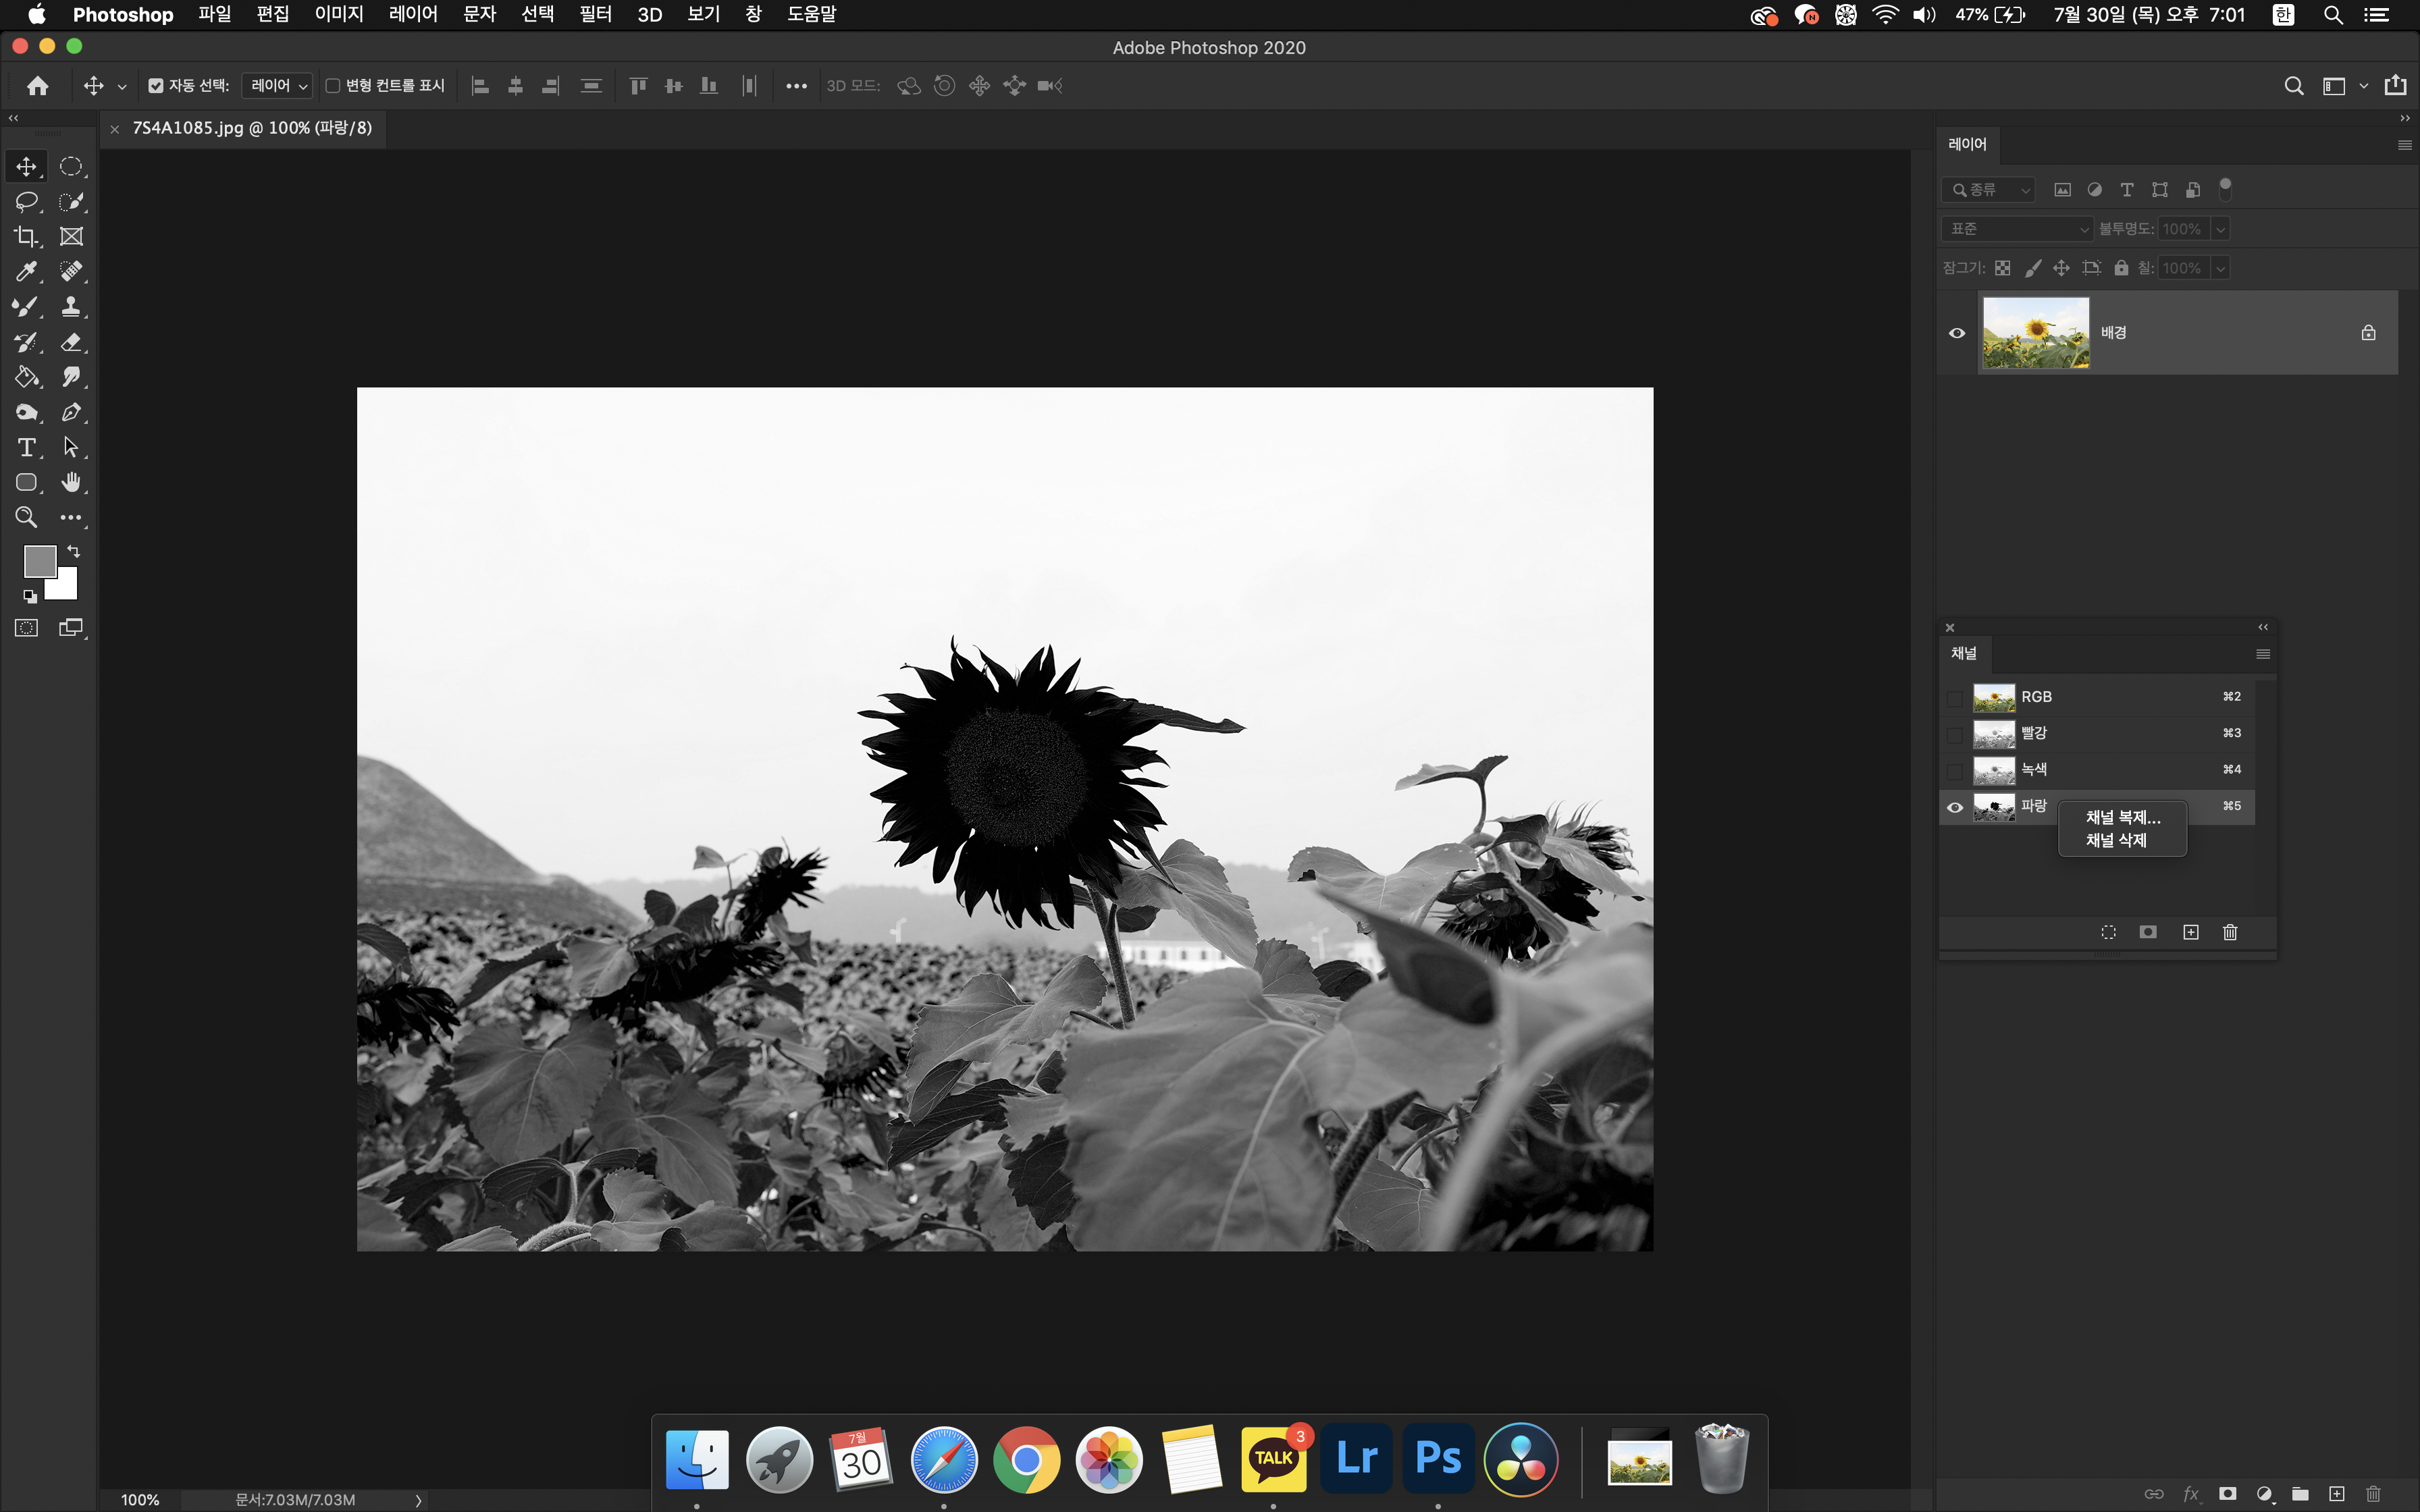2420x1512 pixels.
Task: Enable 변형 컨트롤 표시 checkbox
Action: point(333,86)
